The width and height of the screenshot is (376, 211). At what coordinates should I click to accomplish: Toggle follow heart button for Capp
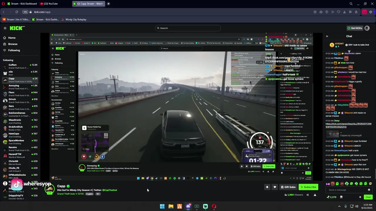point(275,187)
